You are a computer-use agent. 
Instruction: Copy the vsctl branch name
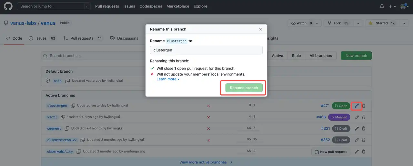(63, 117)
